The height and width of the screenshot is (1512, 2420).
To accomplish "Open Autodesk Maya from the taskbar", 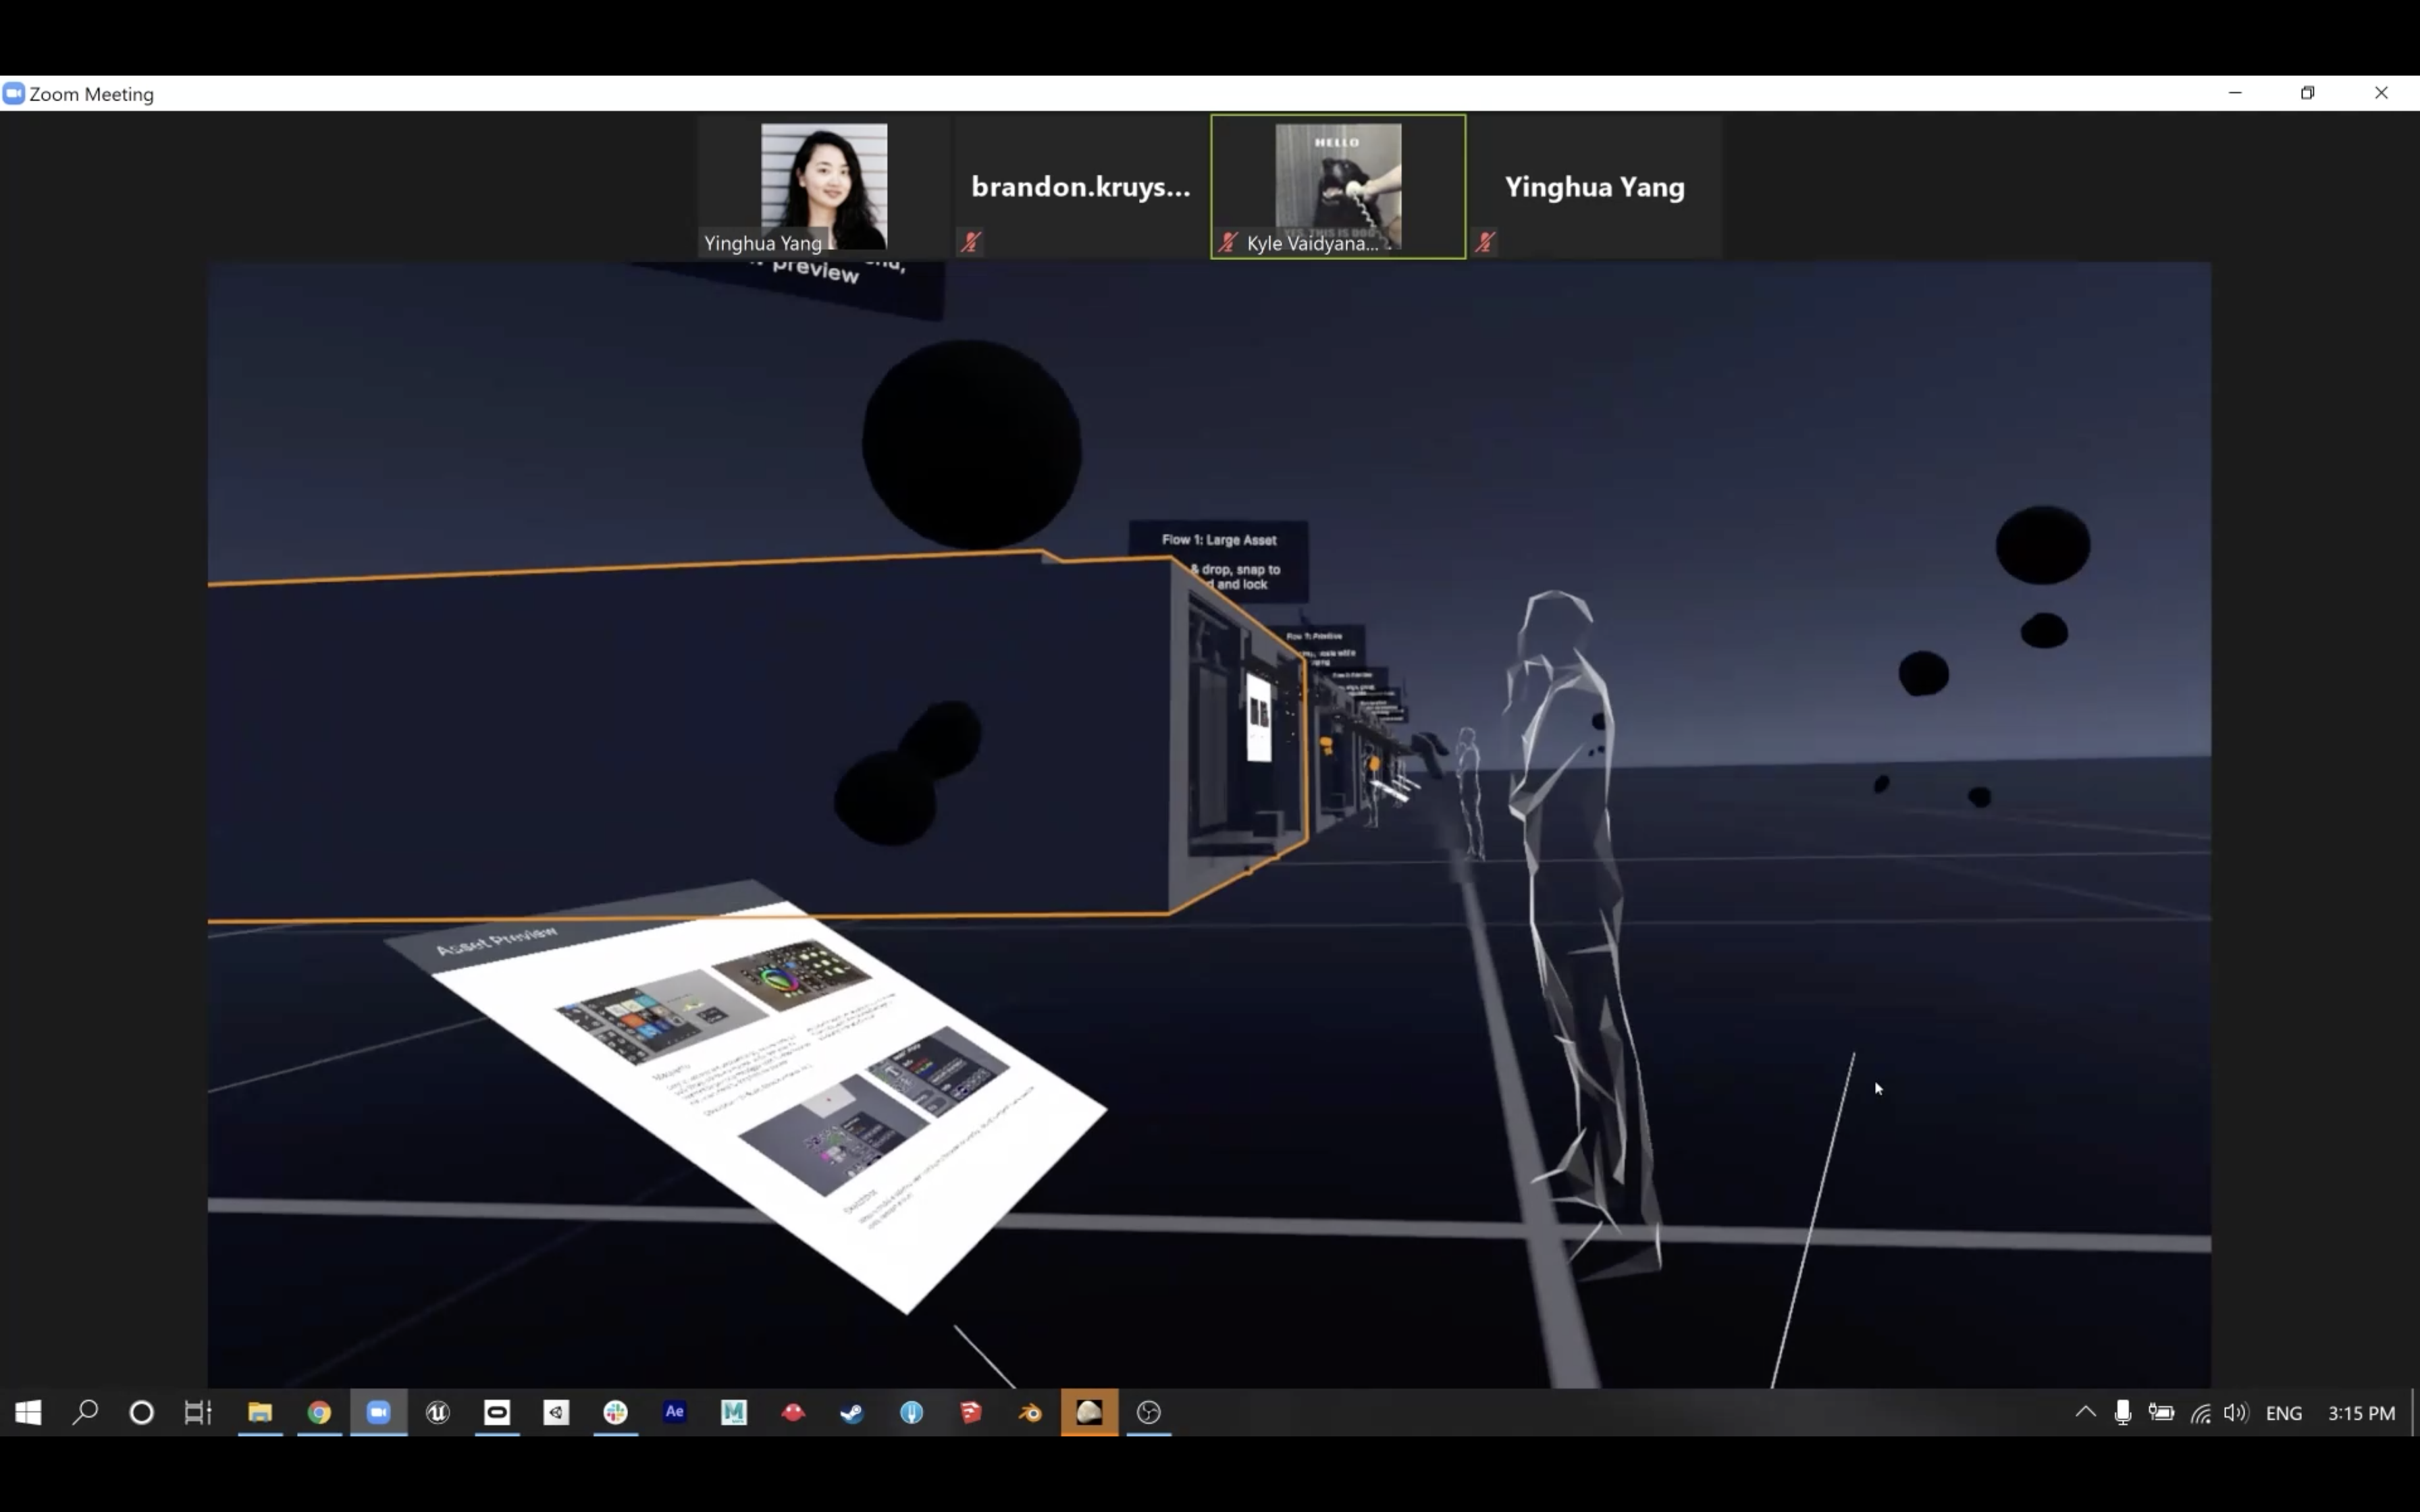I will [734, 1412].
